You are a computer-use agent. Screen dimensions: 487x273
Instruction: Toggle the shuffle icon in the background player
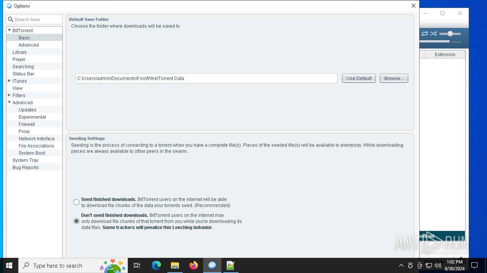(x=433, y=34)
